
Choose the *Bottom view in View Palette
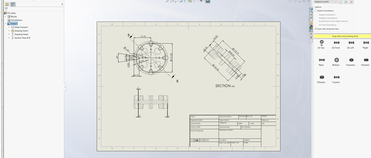point(336,60)
